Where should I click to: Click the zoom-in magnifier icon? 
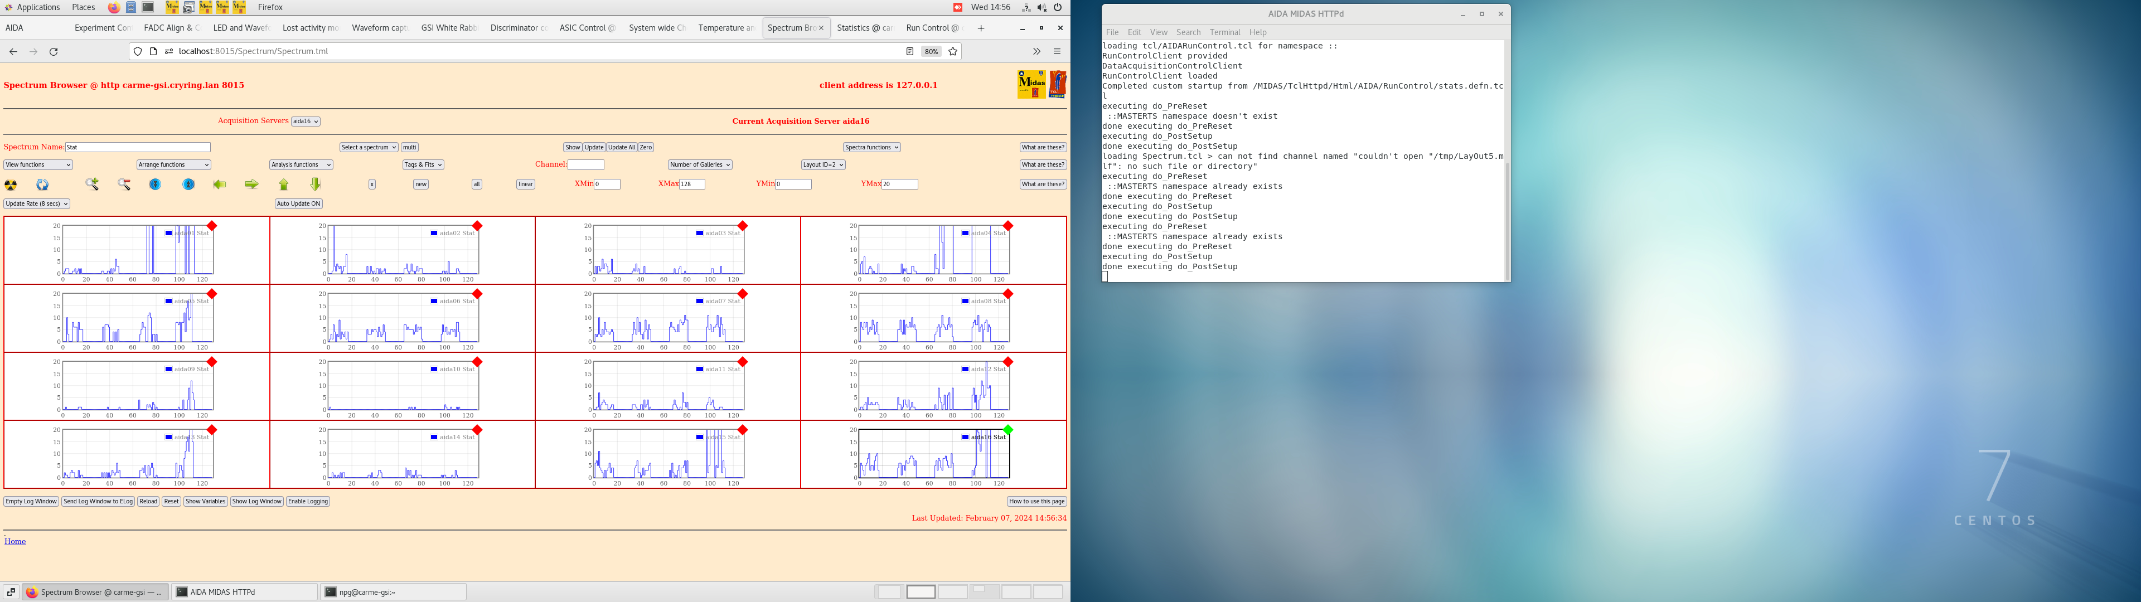coord(92,185)
